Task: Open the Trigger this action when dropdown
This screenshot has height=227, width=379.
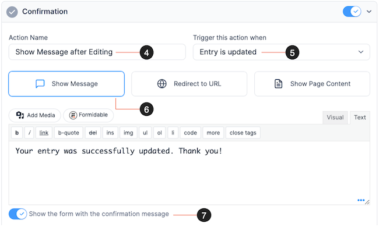Action: pyautogui.click(x=282, y=52)
